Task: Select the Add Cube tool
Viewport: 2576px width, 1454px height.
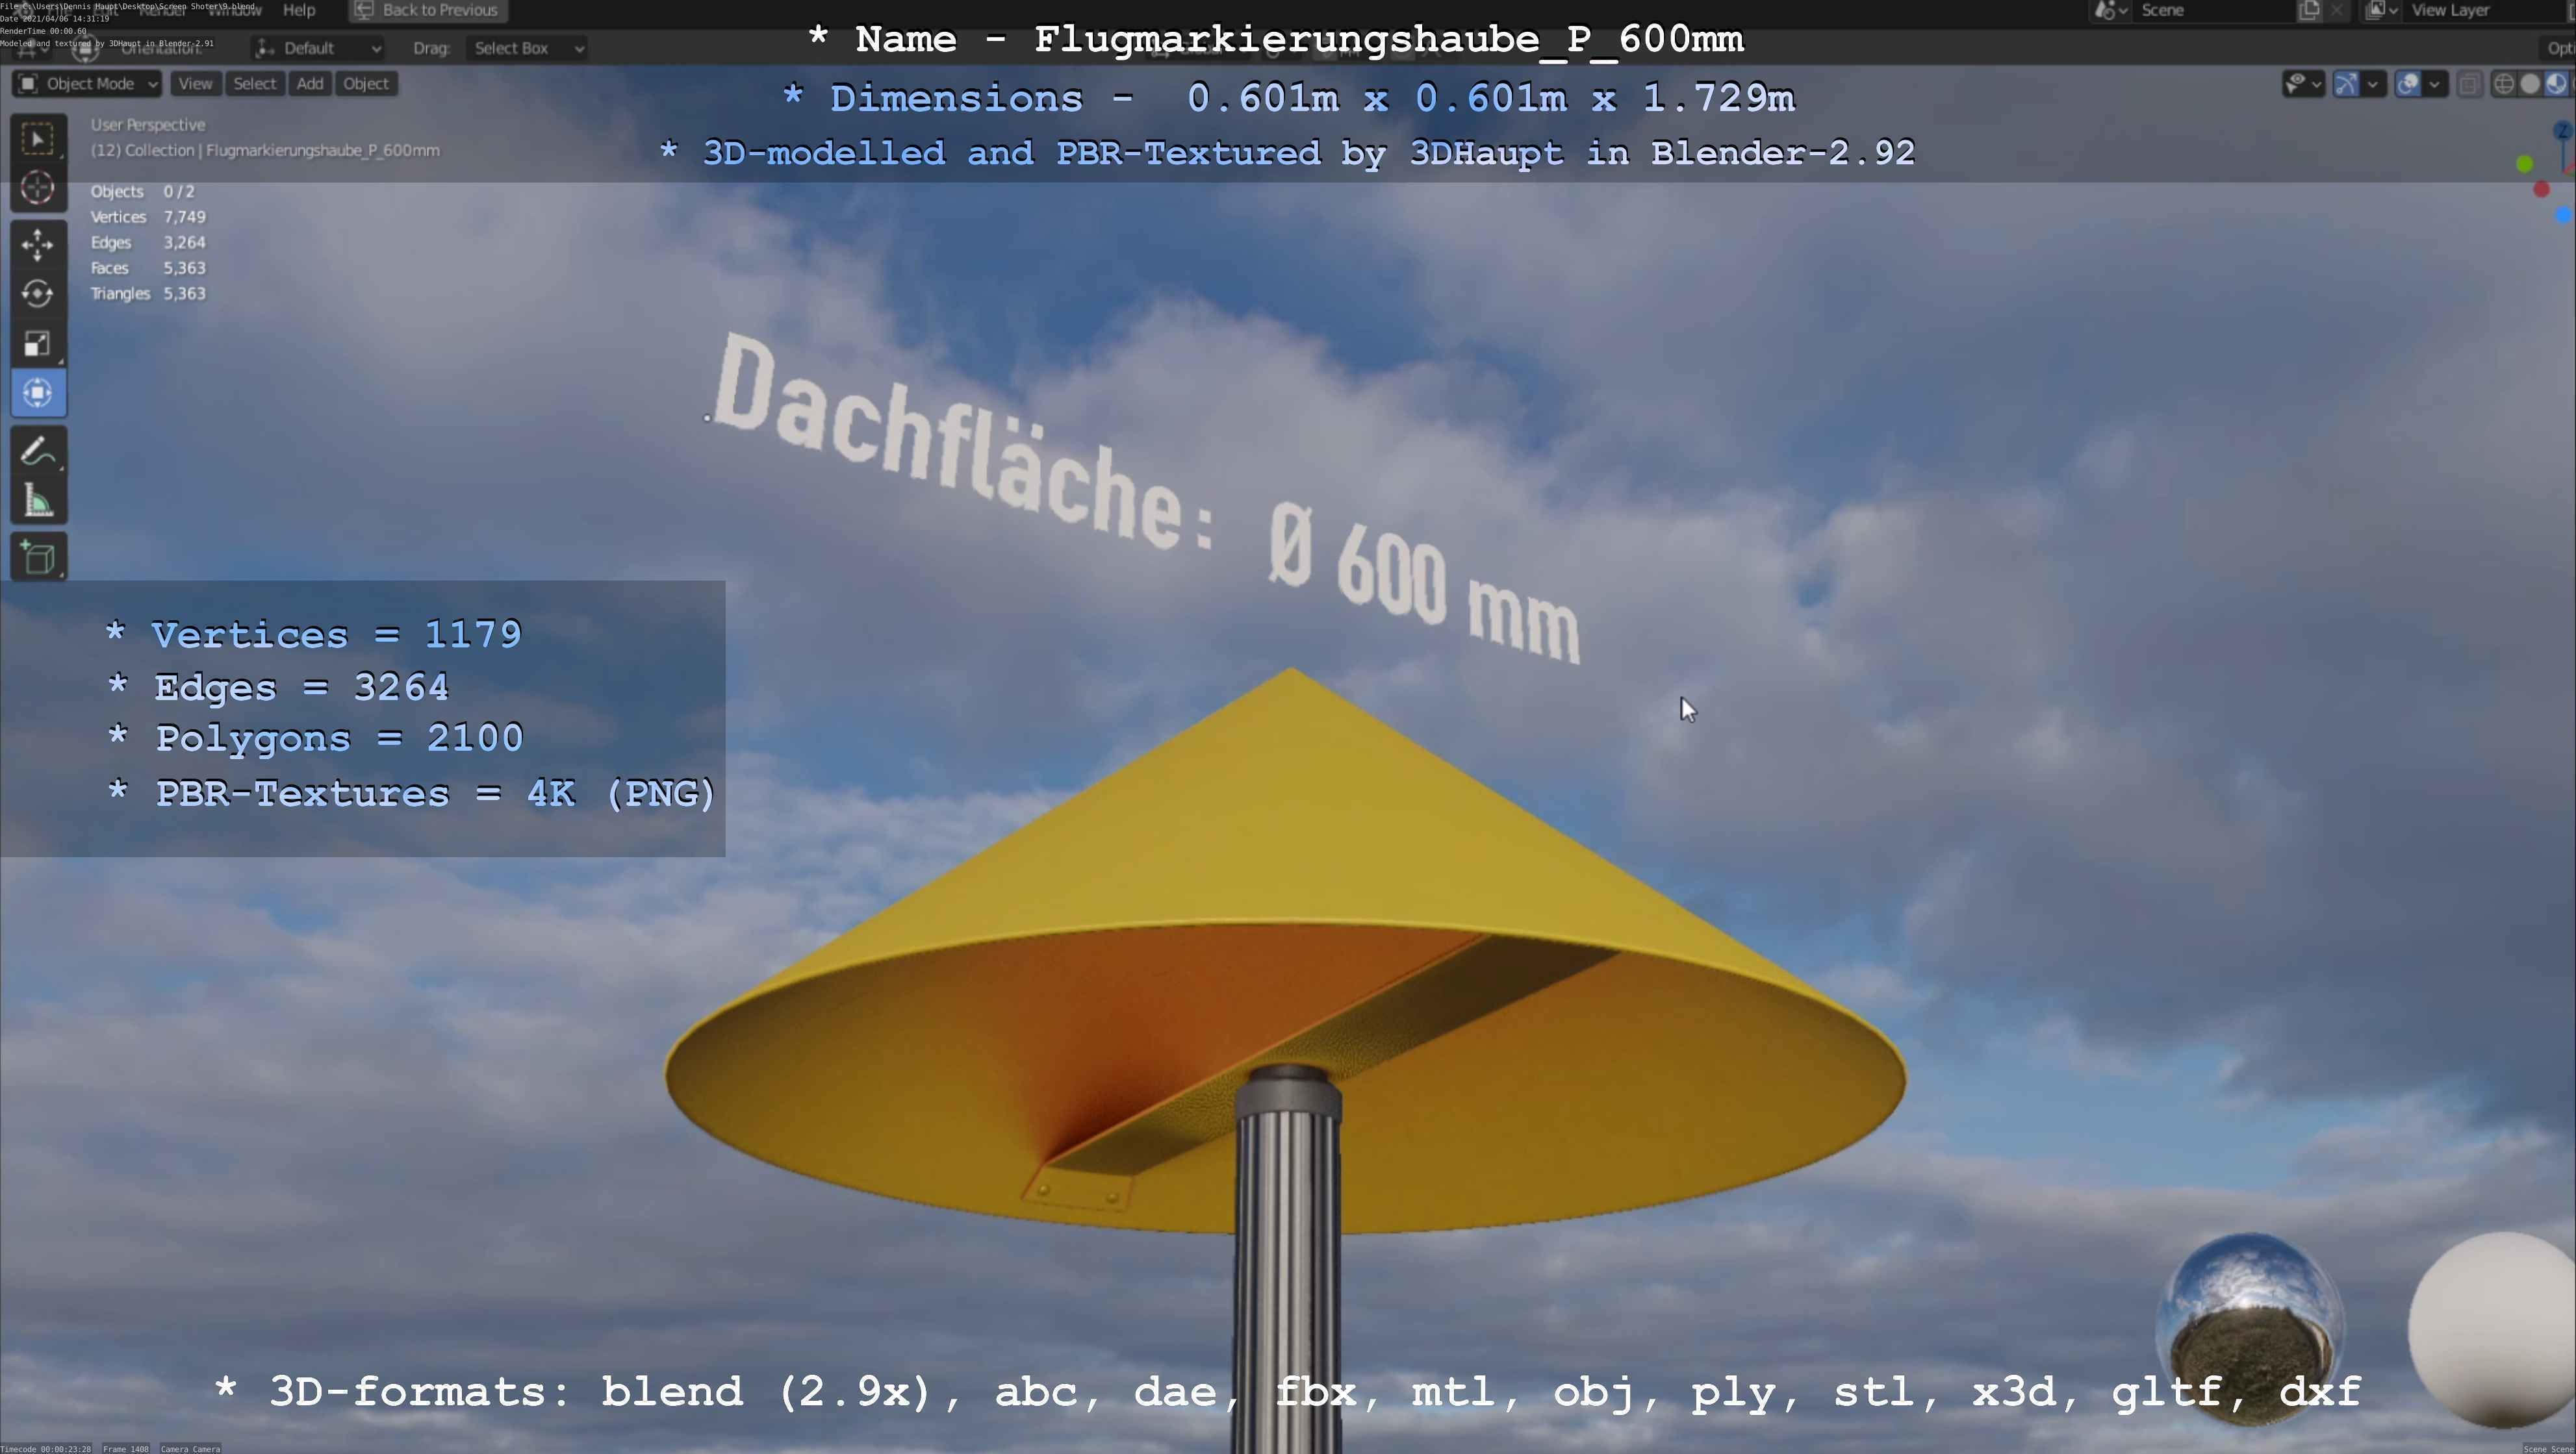Action: 38,558
